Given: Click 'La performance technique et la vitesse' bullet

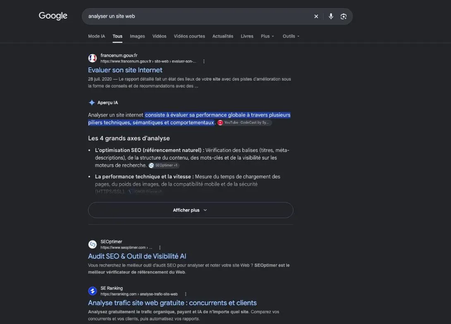Looking at the screenshot, I should click(x=144, y=177).
